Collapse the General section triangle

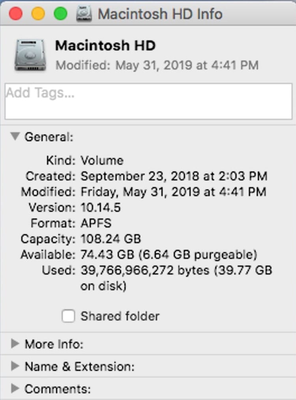(15, 136)
